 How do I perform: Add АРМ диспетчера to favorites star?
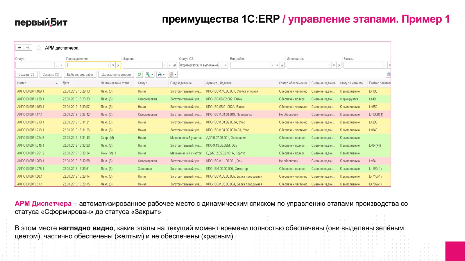pyautogui.click(x=39, y=48)
